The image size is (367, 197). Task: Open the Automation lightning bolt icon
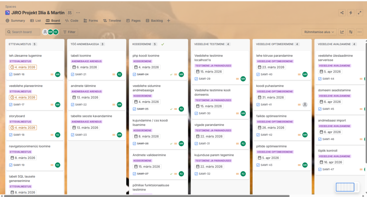coord(351,13)
